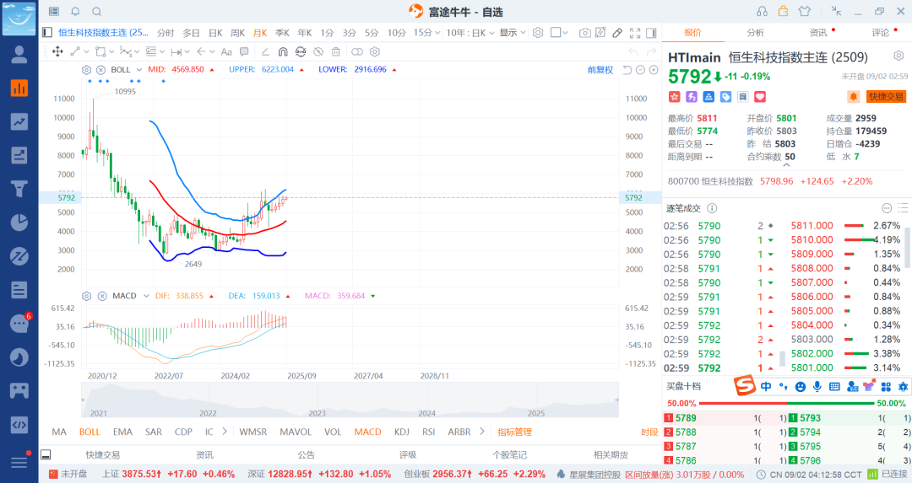Select the move crosshair arrows tool

57,51
